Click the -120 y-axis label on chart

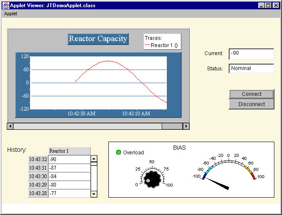[24, 109]
